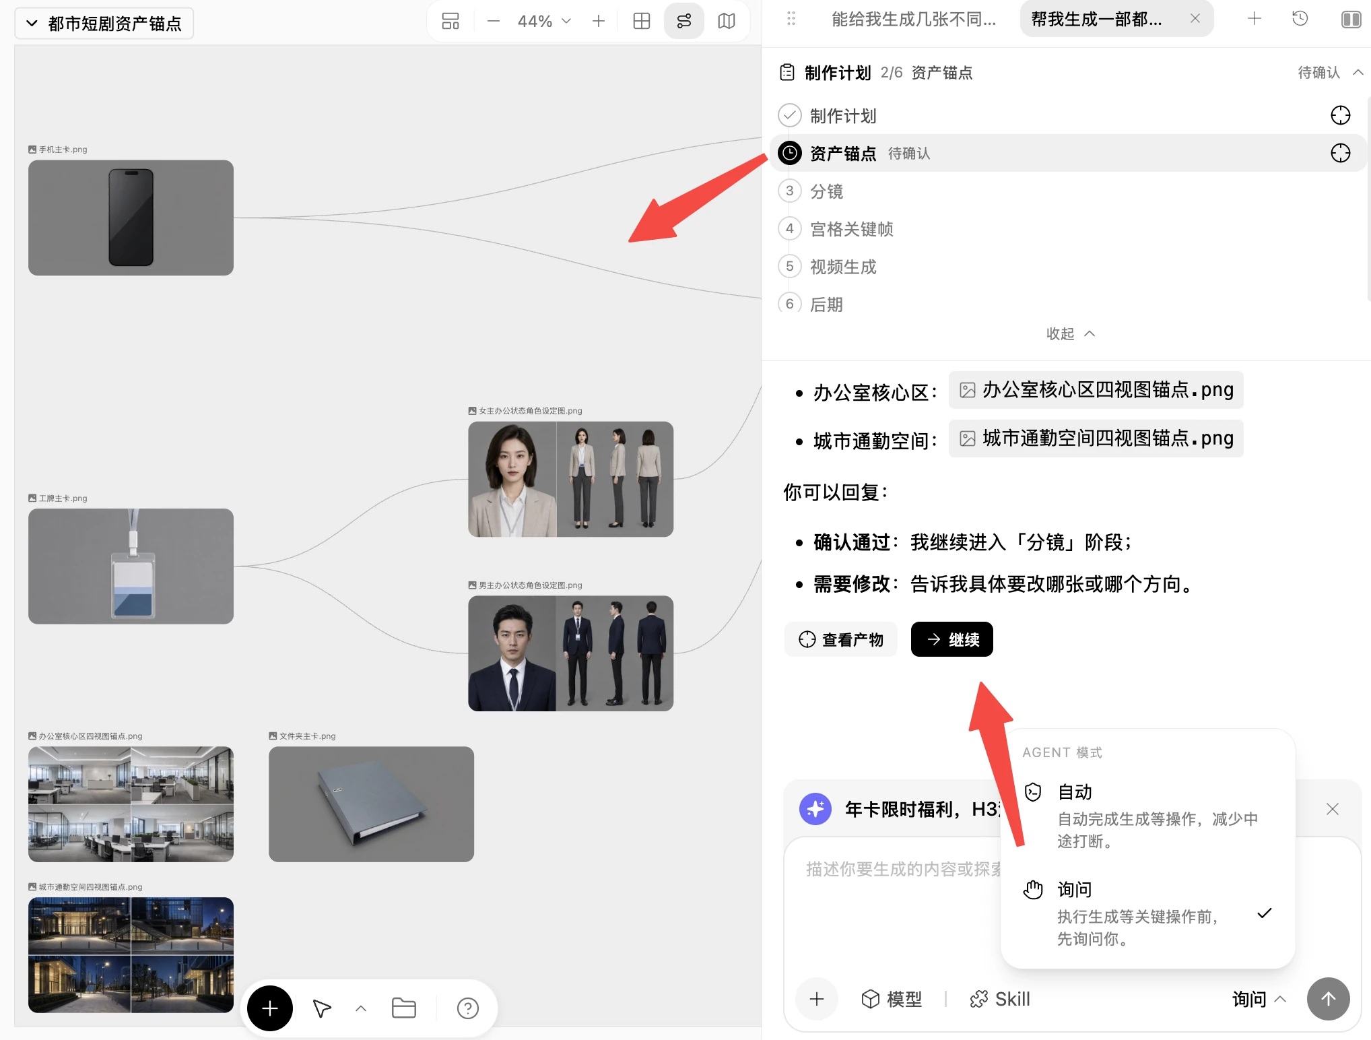
Task: Toggle the split panel layout icon
Action: coord(1351,19)
